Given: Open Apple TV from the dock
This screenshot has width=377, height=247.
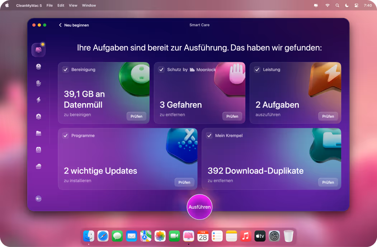Looking at the screenshot, I should [x=260, y=236].
